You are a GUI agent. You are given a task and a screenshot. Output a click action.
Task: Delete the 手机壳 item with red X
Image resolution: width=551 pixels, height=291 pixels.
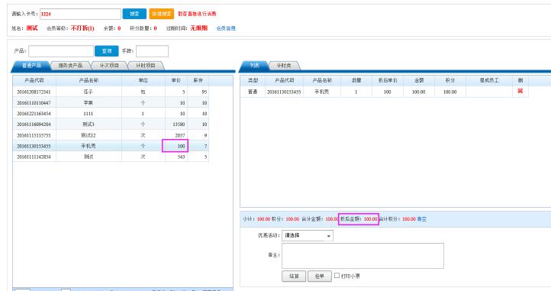pyautogui.click(x=520, y=91)
